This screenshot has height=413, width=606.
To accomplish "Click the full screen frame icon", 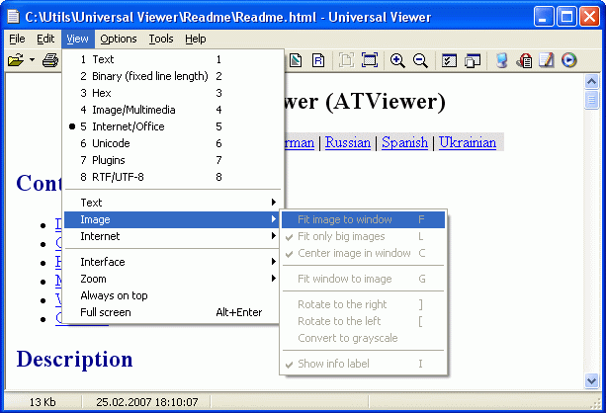I will [370, 60].
